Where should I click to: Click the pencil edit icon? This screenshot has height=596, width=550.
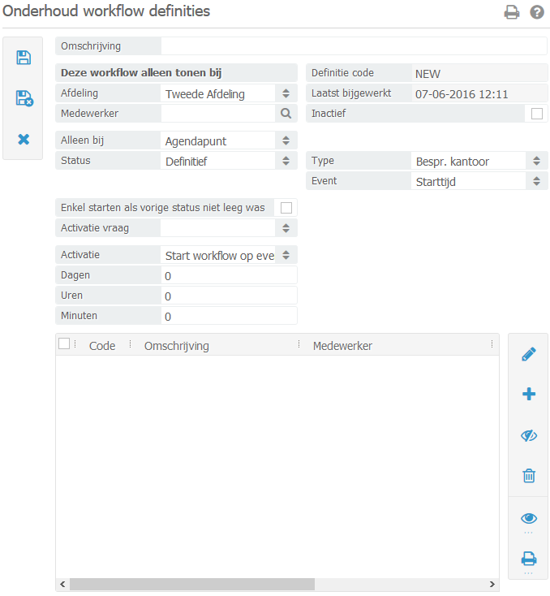[529, 354]
